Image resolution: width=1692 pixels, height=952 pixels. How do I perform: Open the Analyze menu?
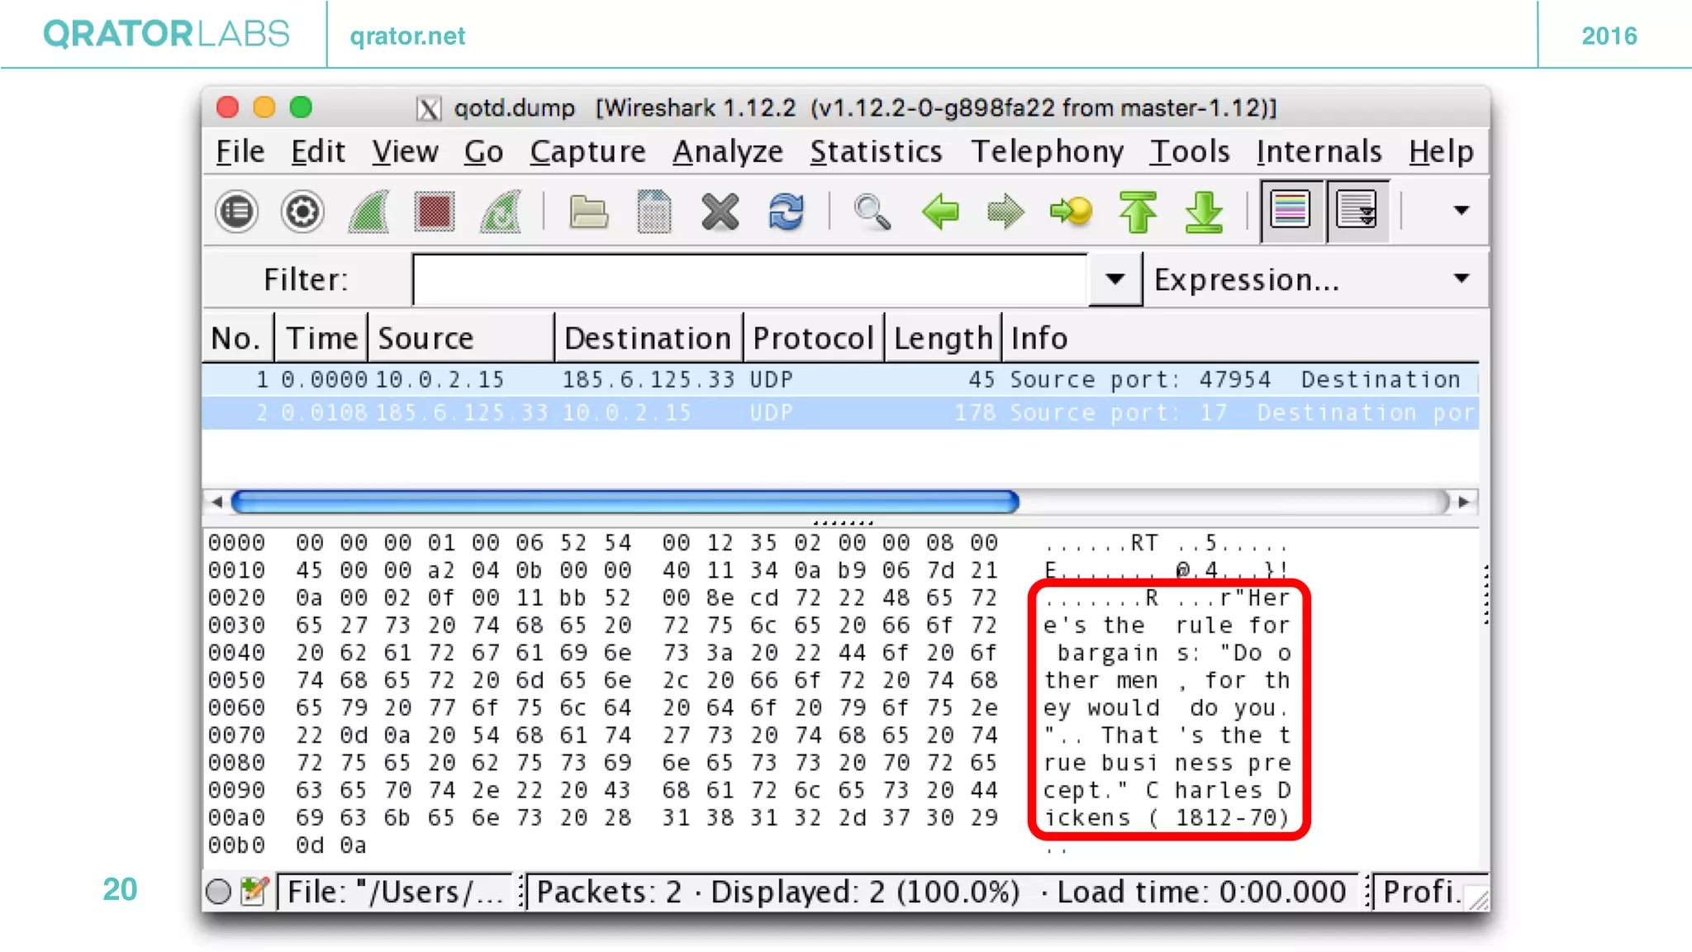click(x=727, y=152)
